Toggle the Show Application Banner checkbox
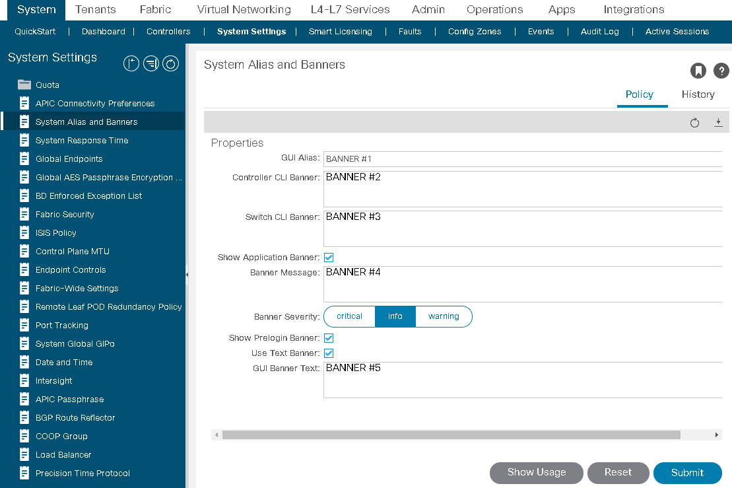 (329, 258)
